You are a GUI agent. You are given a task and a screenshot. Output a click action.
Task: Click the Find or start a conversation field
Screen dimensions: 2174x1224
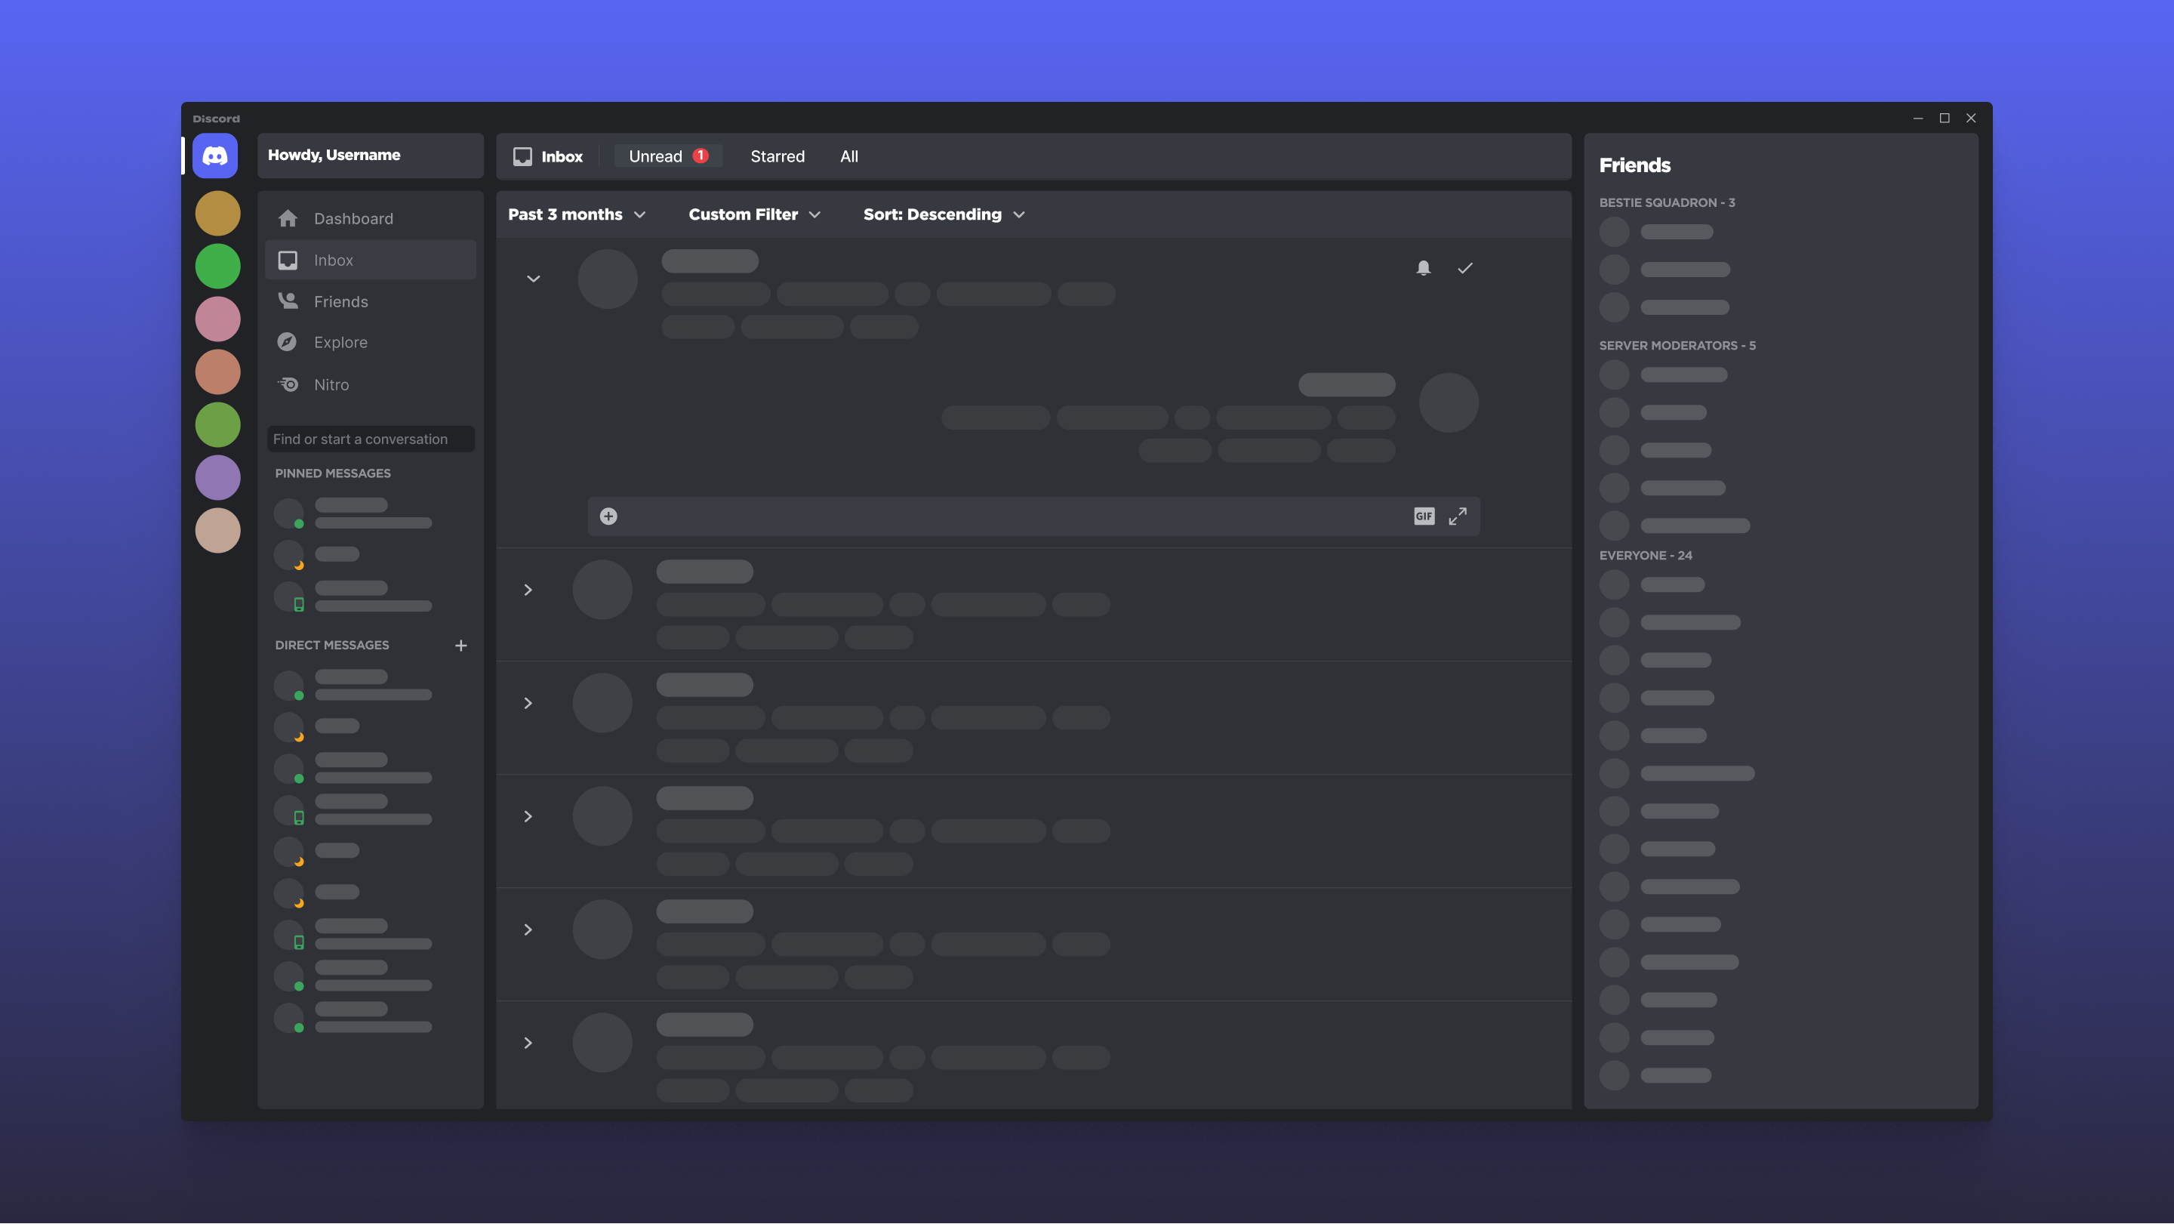coord(371,439)
